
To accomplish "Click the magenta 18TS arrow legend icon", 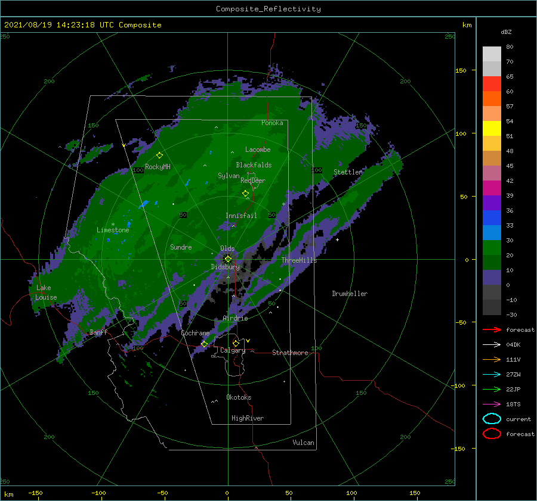I will [492, 404].
